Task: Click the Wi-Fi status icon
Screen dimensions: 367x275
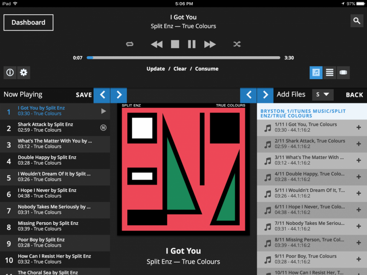Action: pyautogui.click(x=15, y=4)
